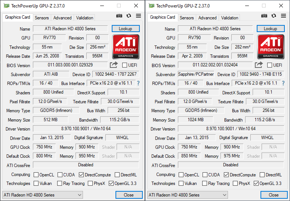Open the hamburger menu in right window
This screenshot has height=201, width=290.
(x=283, y=16)
